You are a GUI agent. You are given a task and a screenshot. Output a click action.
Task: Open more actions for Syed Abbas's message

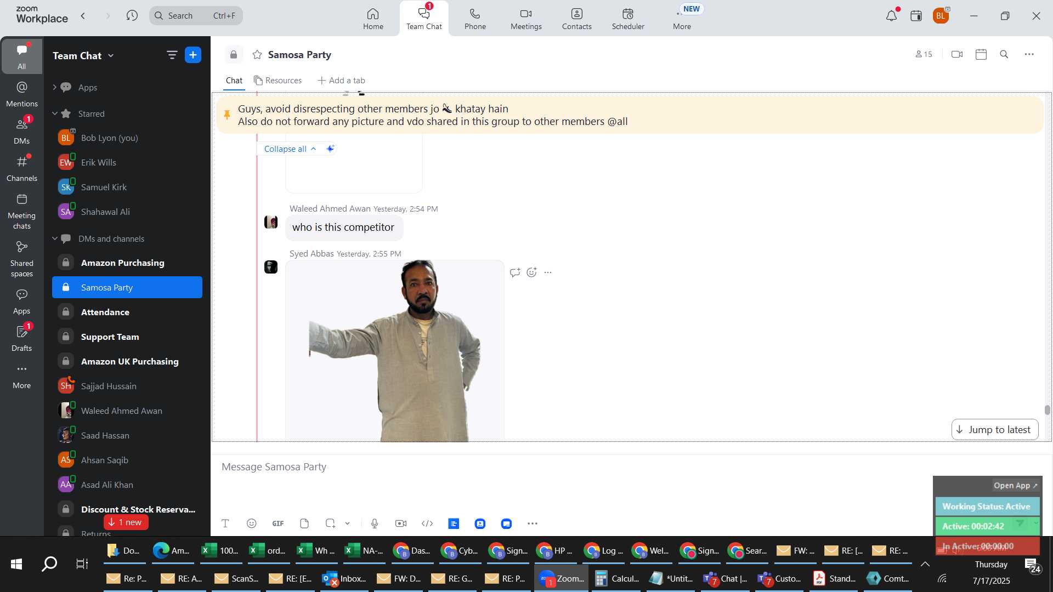[548, 272]
